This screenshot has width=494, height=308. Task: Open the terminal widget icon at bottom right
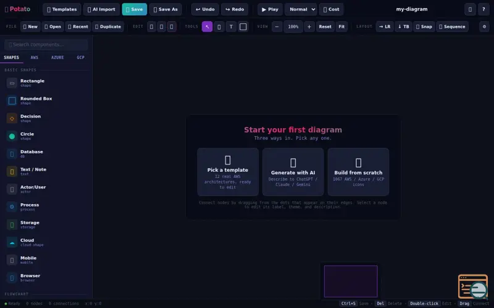pos(473,286)
